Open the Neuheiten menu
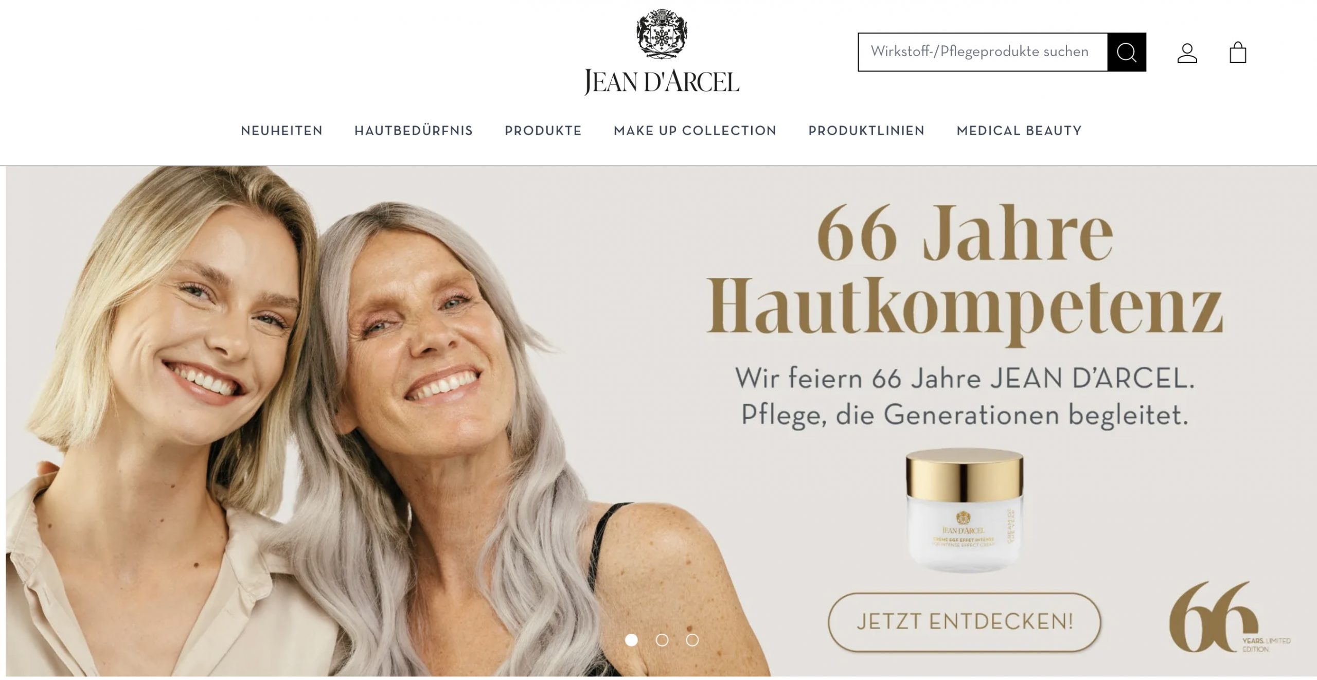 coord(281,131)
